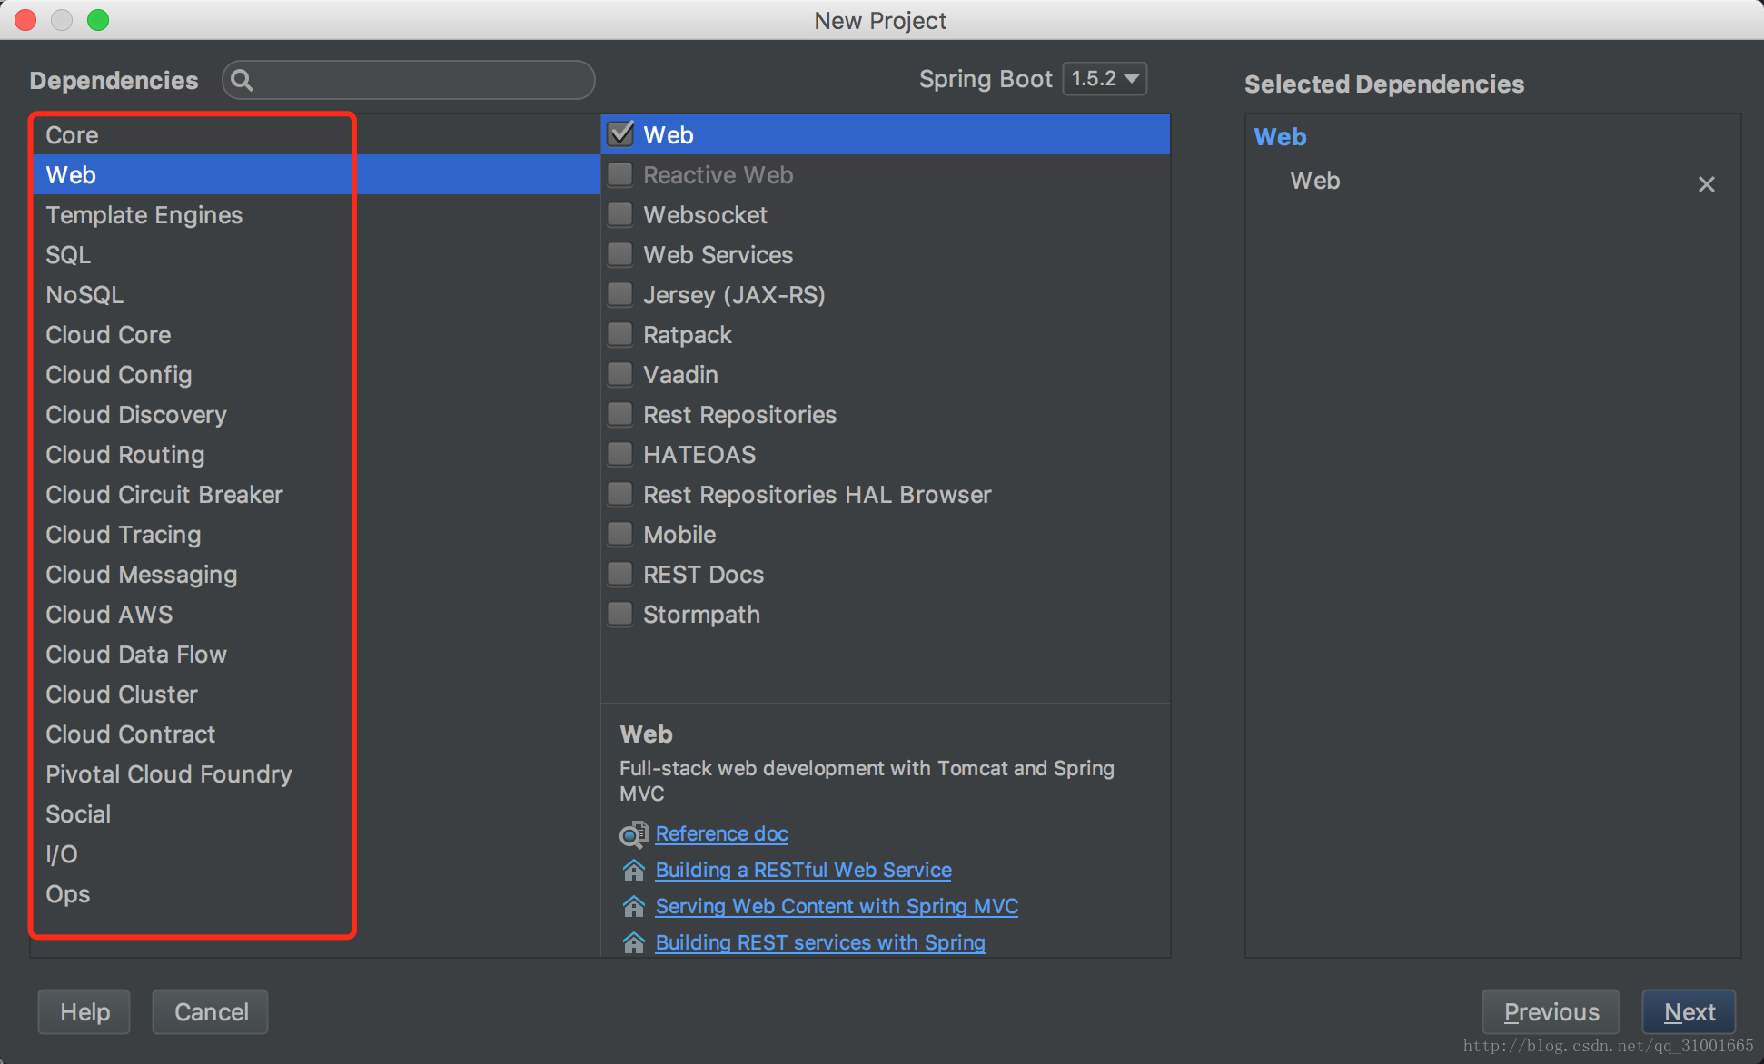Select the Core category

[314, 134]
